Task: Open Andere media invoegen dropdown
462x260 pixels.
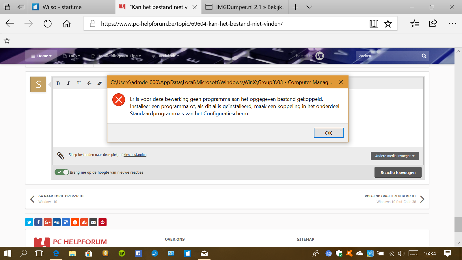Action: click(394, 156)
